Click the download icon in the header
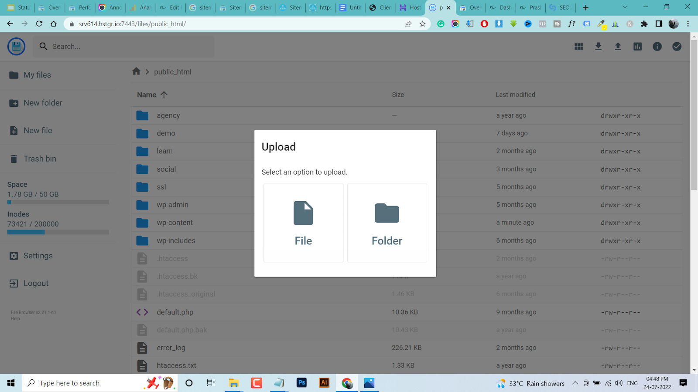The height and width of the screenshot is (392, 698). click(x=599, y=47)
